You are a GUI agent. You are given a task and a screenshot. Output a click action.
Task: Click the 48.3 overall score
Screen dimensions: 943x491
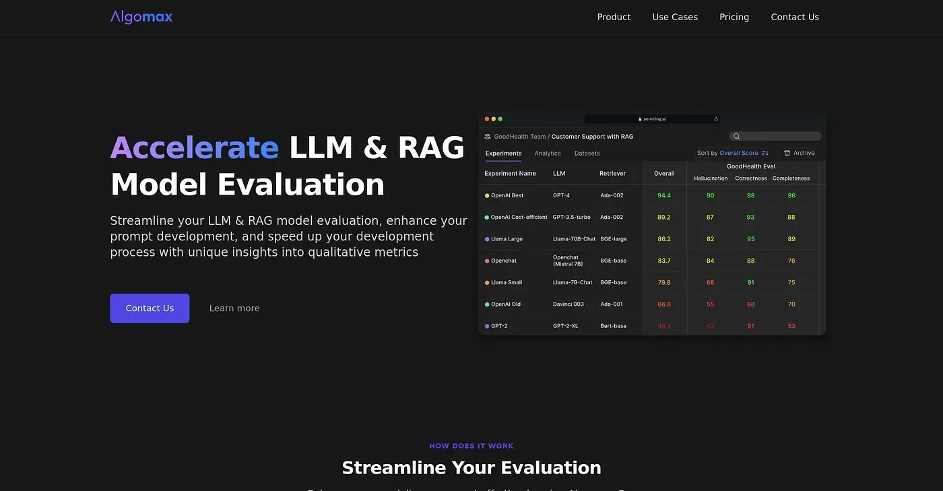[664, 326]
